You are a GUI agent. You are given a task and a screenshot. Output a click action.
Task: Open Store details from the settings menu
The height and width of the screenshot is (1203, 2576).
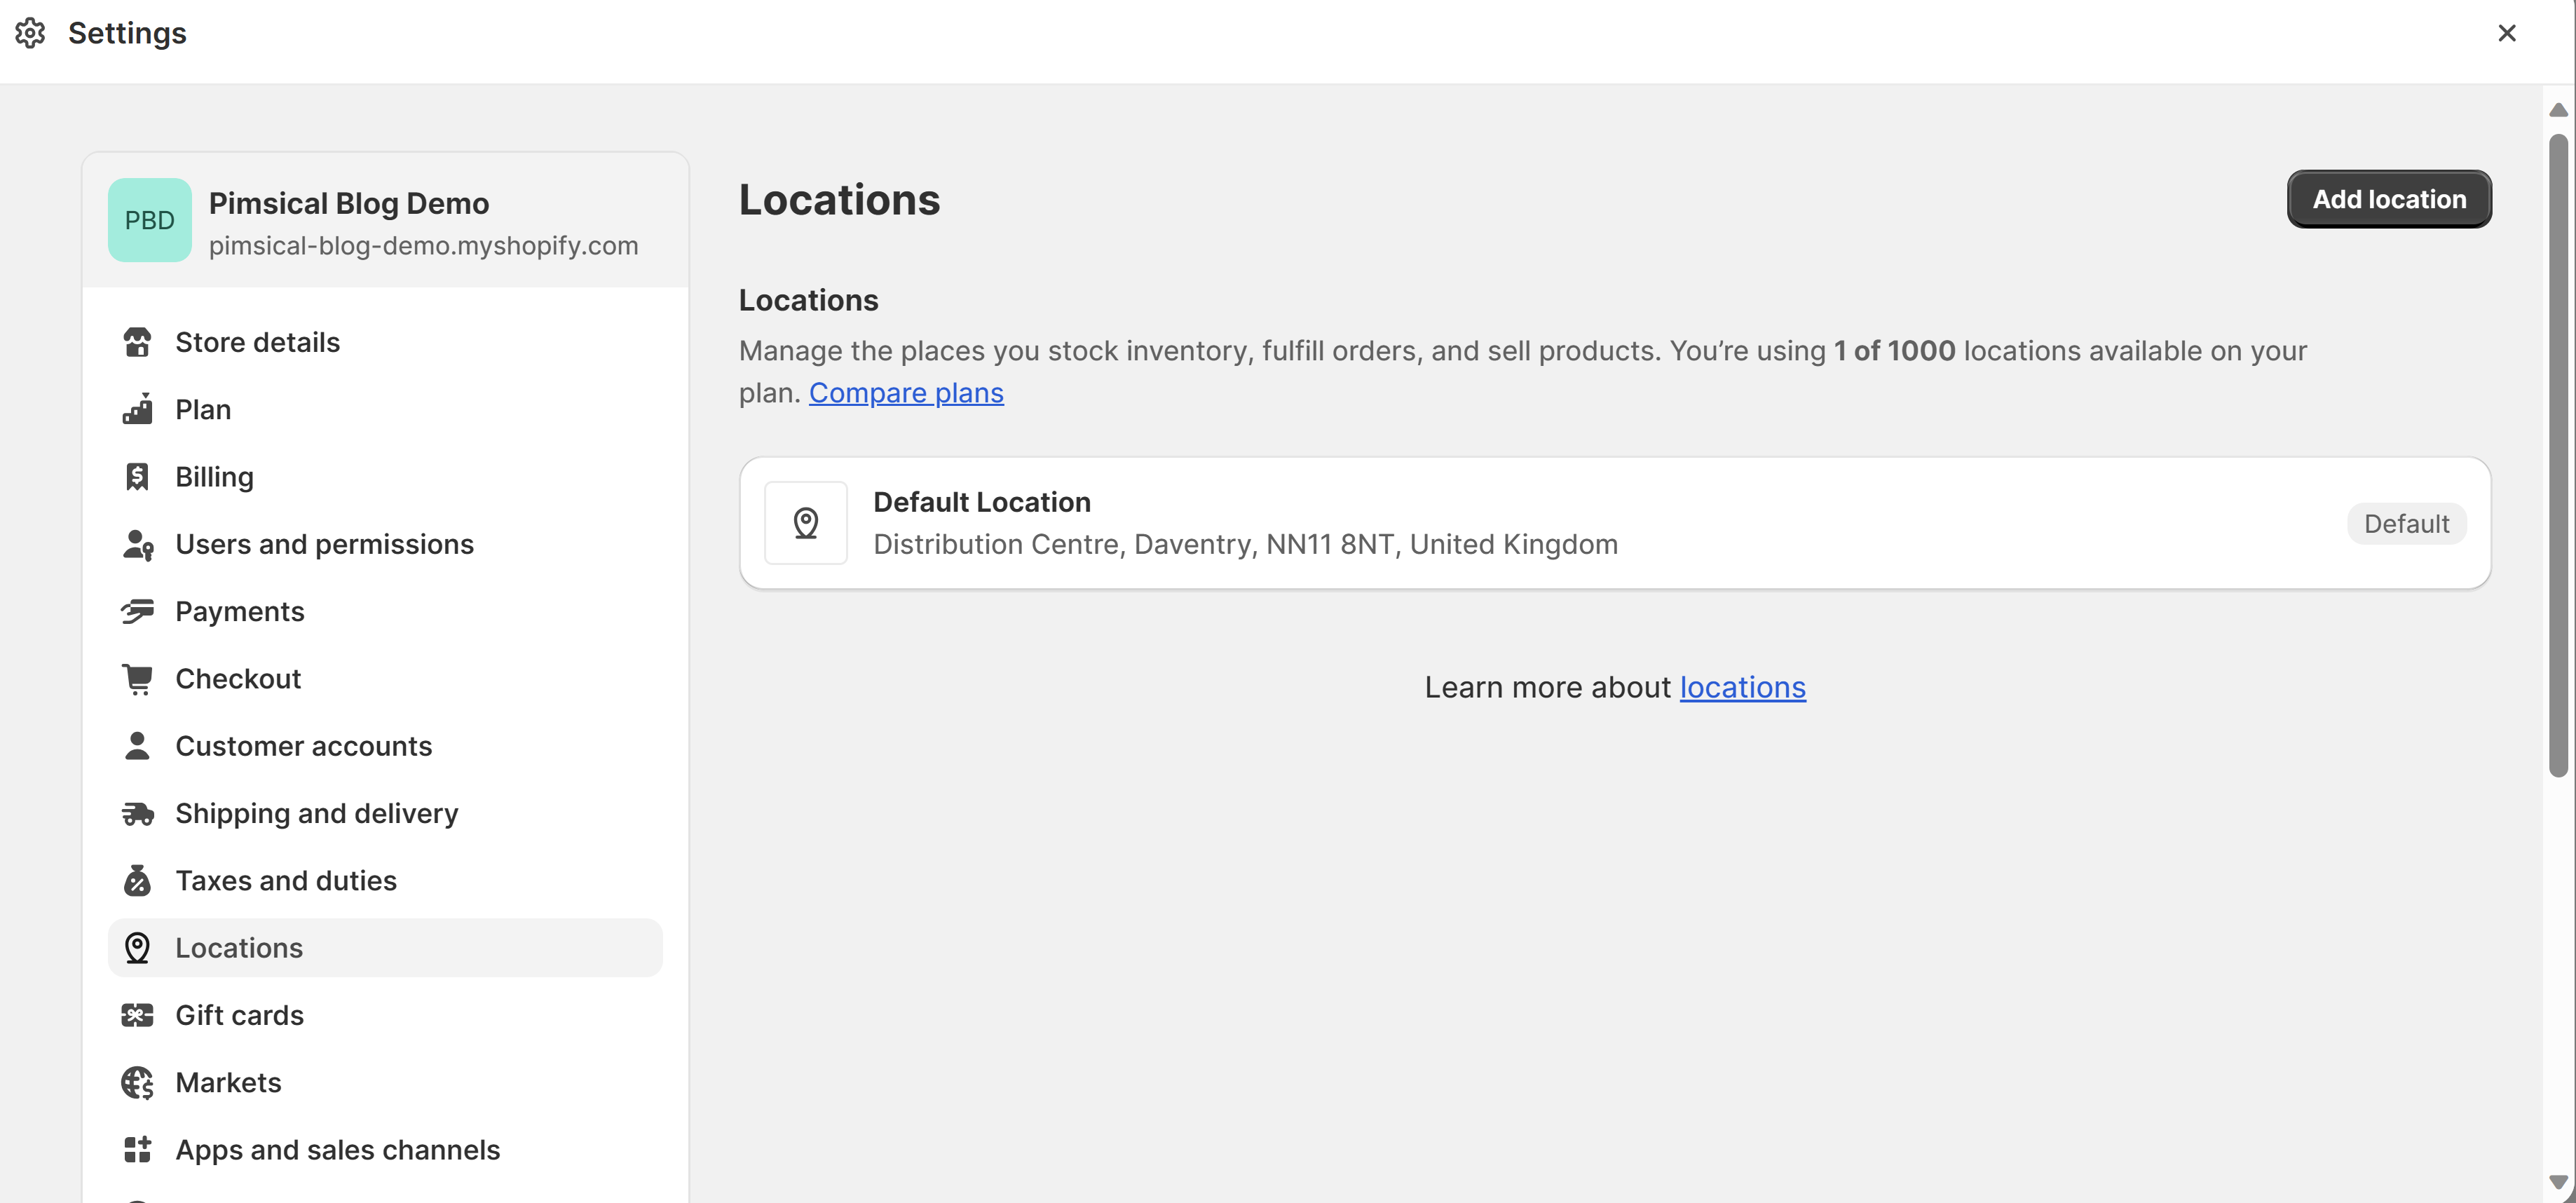pos(257,342)
